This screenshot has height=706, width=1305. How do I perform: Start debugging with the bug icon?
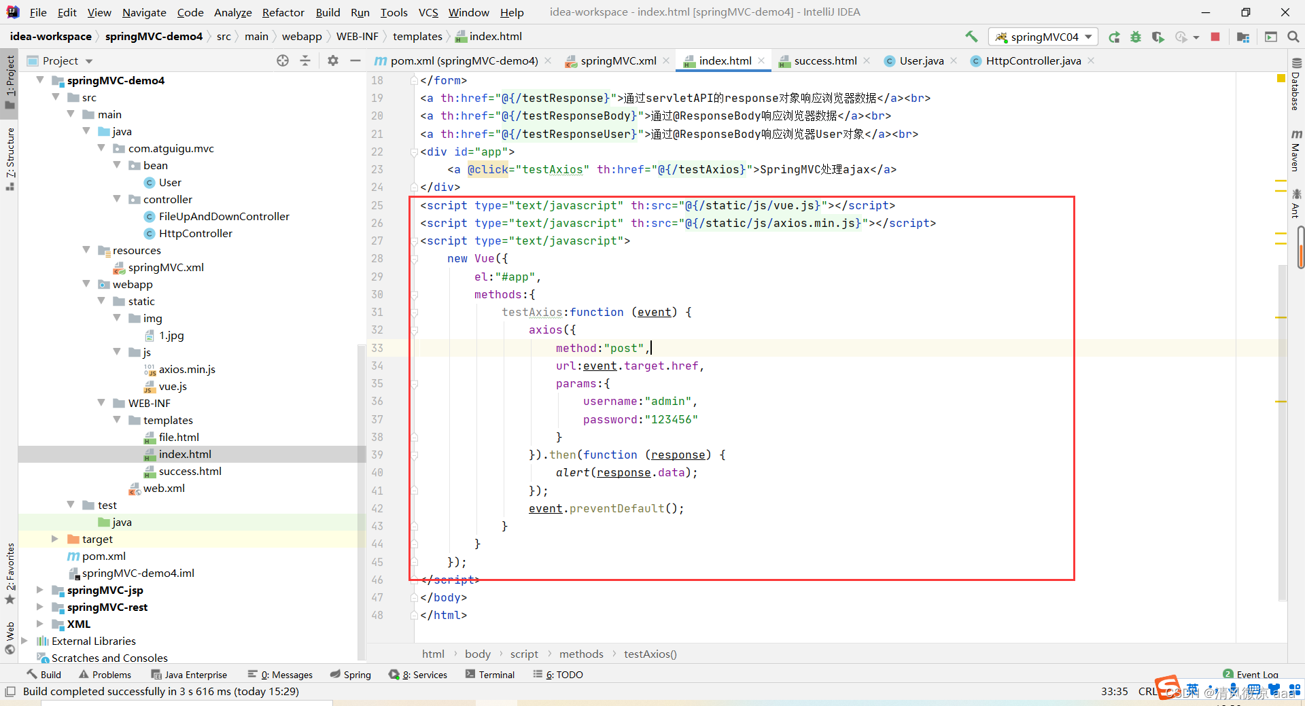[1136, 37]
